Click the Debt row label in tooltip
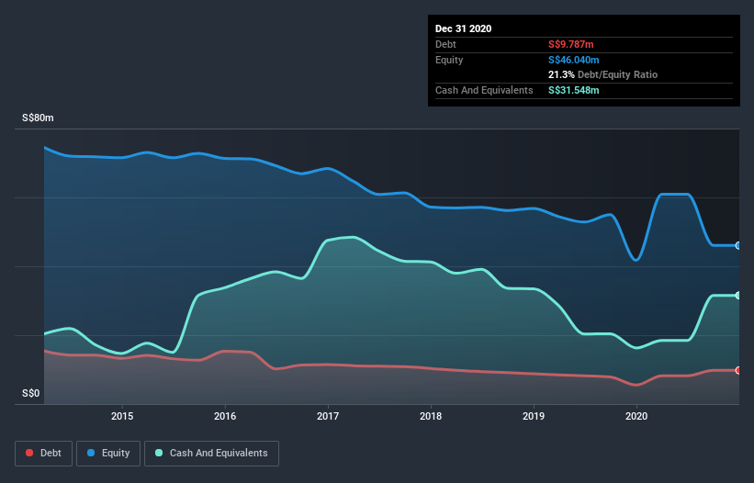Image resolution: width=754 pixels, height=483 pixels. [x=445, y=44]
